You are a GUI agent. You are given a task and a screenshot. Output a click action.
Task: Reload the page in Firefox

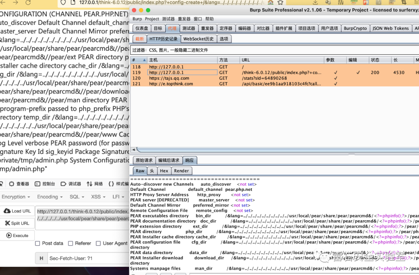click(28, 2)
